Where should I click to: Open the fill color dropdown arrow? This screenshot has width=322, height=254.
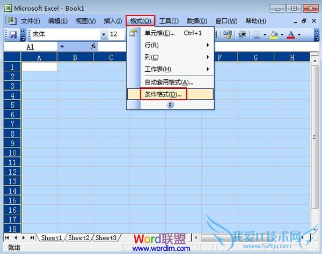[x=282, y=35]
